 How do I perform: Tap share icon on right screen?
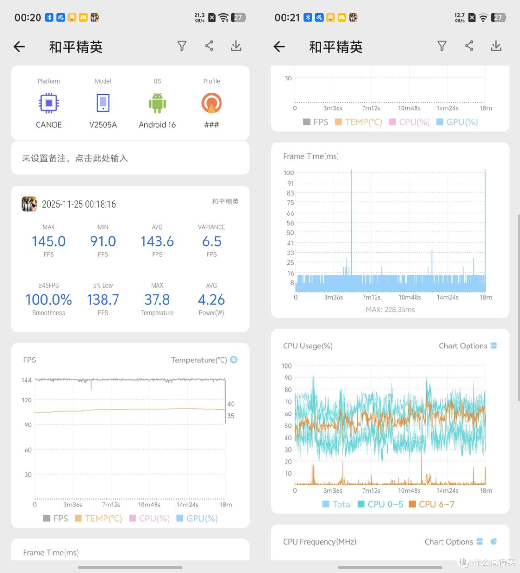point(469,46)
